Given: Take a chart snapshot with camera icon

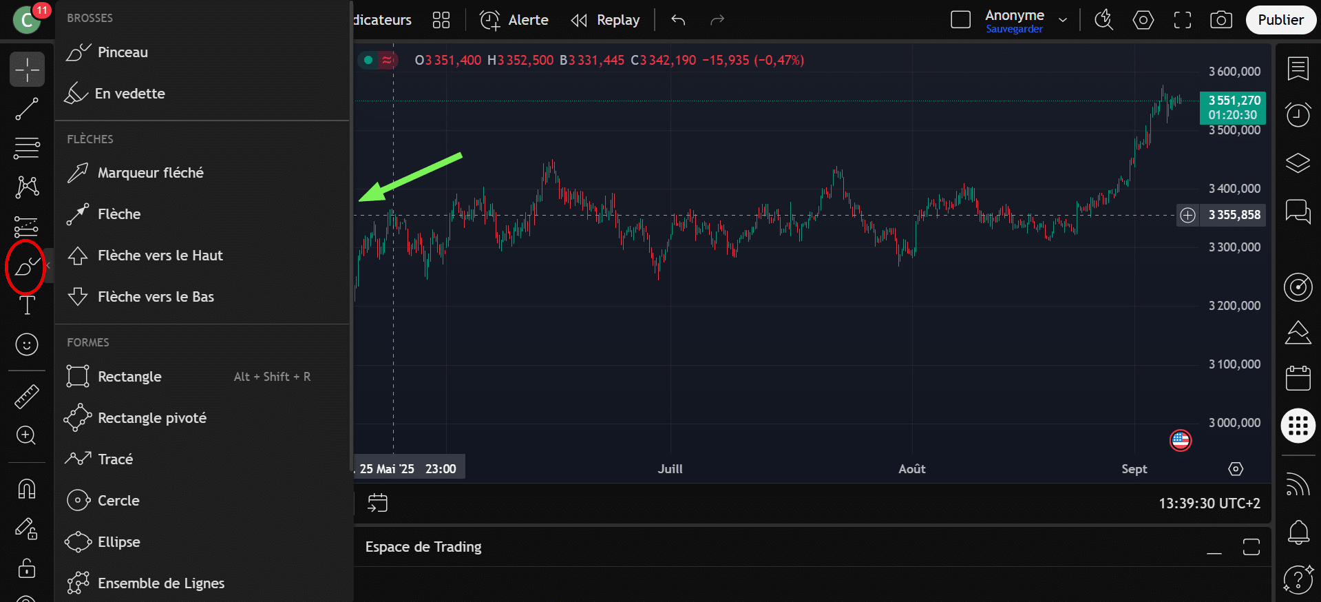Looking at the screenshot, I should [x=1220, y=20].
